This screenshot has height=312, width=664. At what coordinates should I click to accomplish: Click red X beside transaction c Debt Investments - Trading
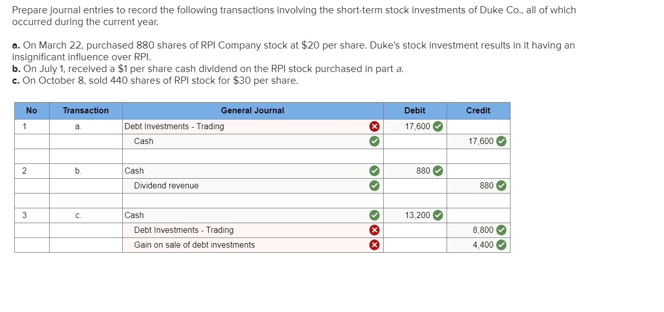[x=374, y=230]
